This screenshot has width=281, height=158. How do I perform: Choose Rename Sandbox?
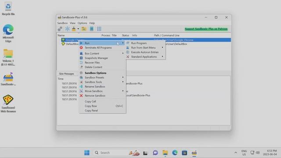pyautogui.click(x=102, y=86)
